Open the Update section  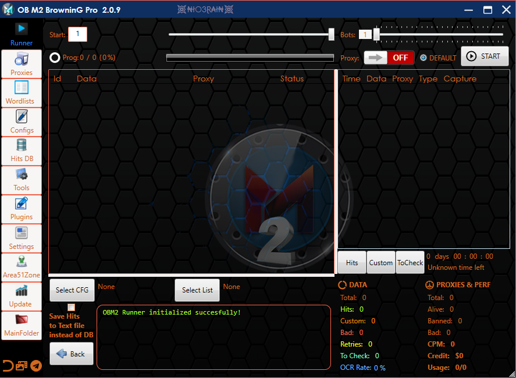[x=22, y=297]
